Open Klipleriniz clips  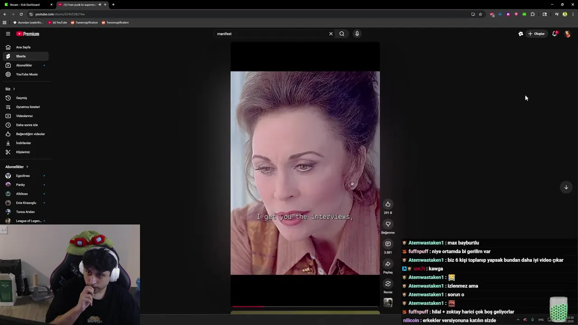[x=25, y=152]
